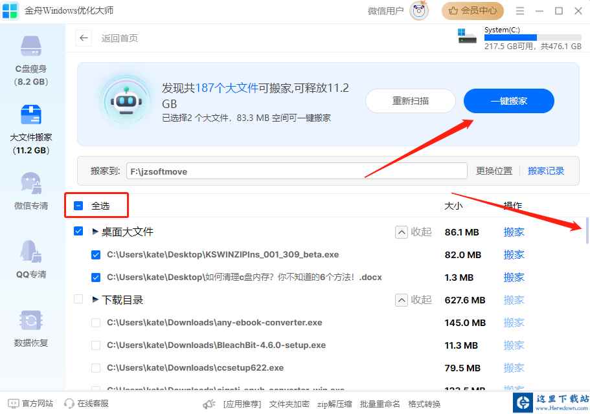Click the file list vertical scrollbar
The width and height of the screenshot is (590, 414).
tap(587, 231)
